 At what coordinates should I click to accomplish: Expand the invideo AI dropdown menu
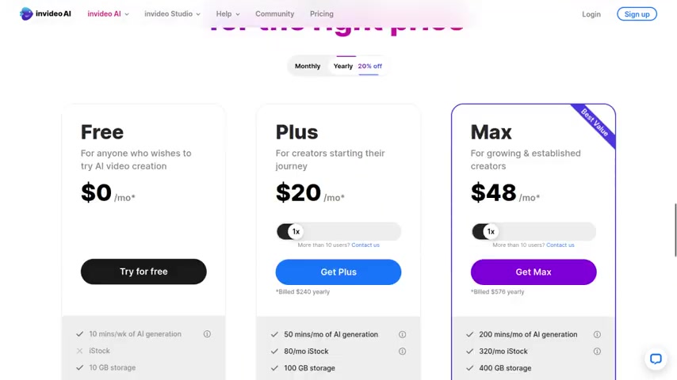click(108, 13)
